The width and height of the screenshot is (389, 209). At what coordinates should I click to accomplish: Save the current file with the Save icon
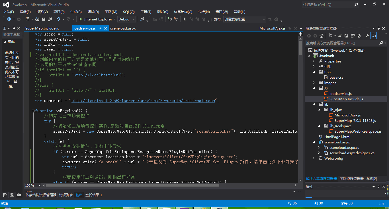[44, 19]
